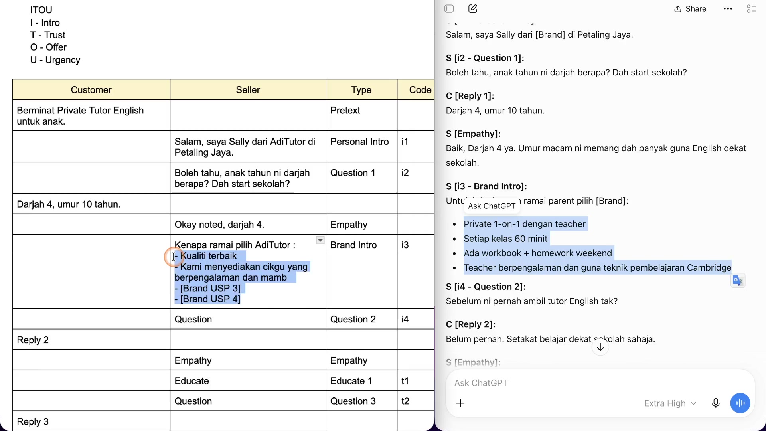
Task: Click the 'Private 1-on-1 dengan teacher' bullet
Action: (525, 224)
